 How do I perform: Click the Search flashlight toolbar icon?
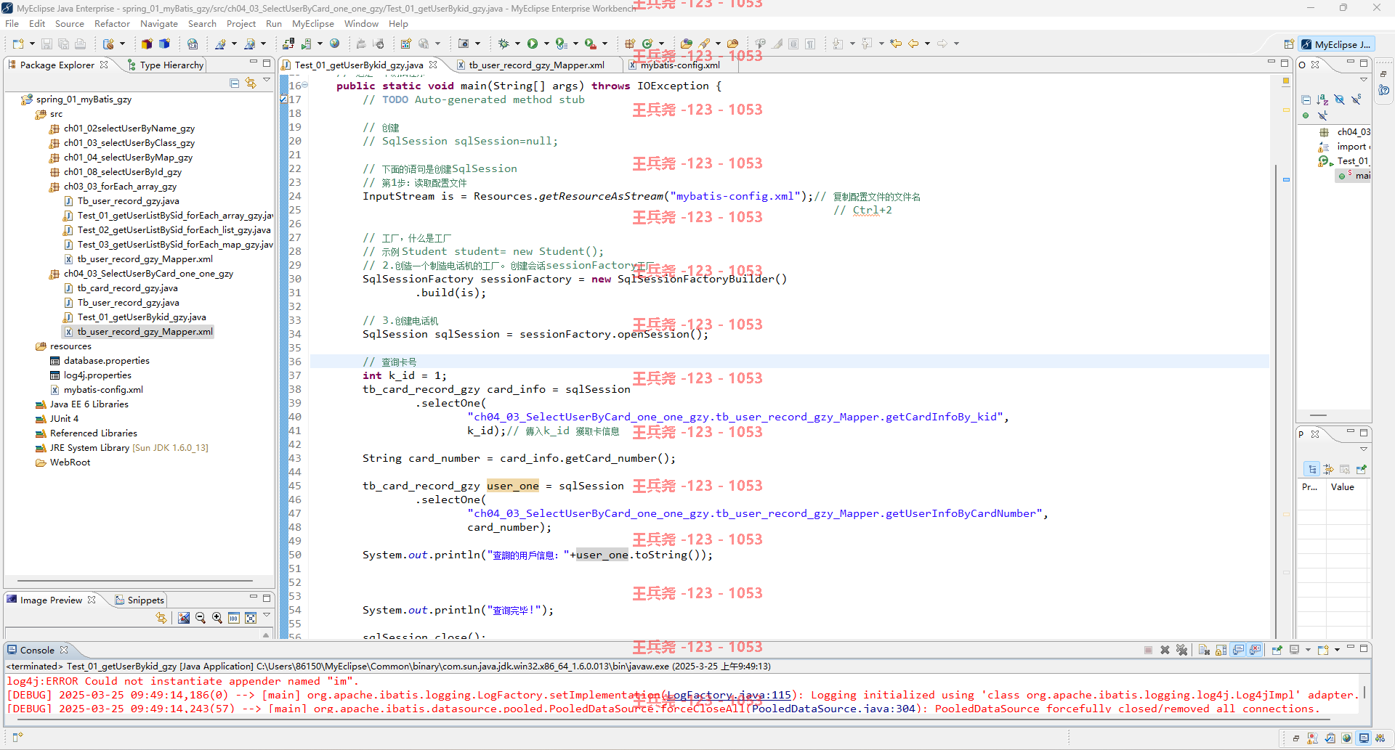(704, 44)
